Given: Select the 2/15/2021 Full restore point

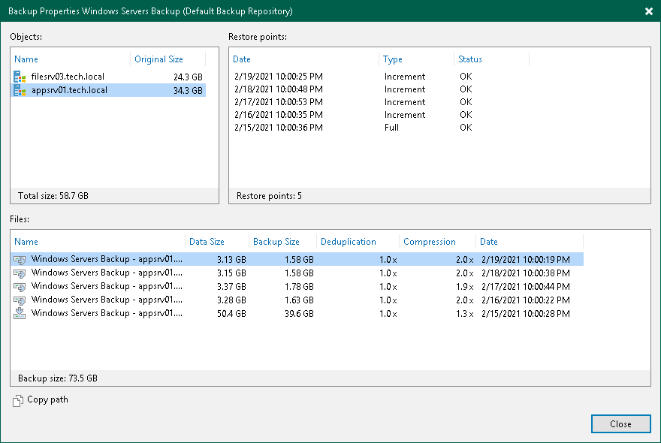Looking at the screenshot, I should (x=279, y=128).
